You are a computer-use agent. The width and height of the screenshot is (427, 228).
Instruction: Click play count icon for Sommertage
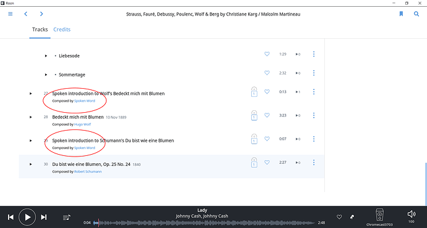point(298,73)
